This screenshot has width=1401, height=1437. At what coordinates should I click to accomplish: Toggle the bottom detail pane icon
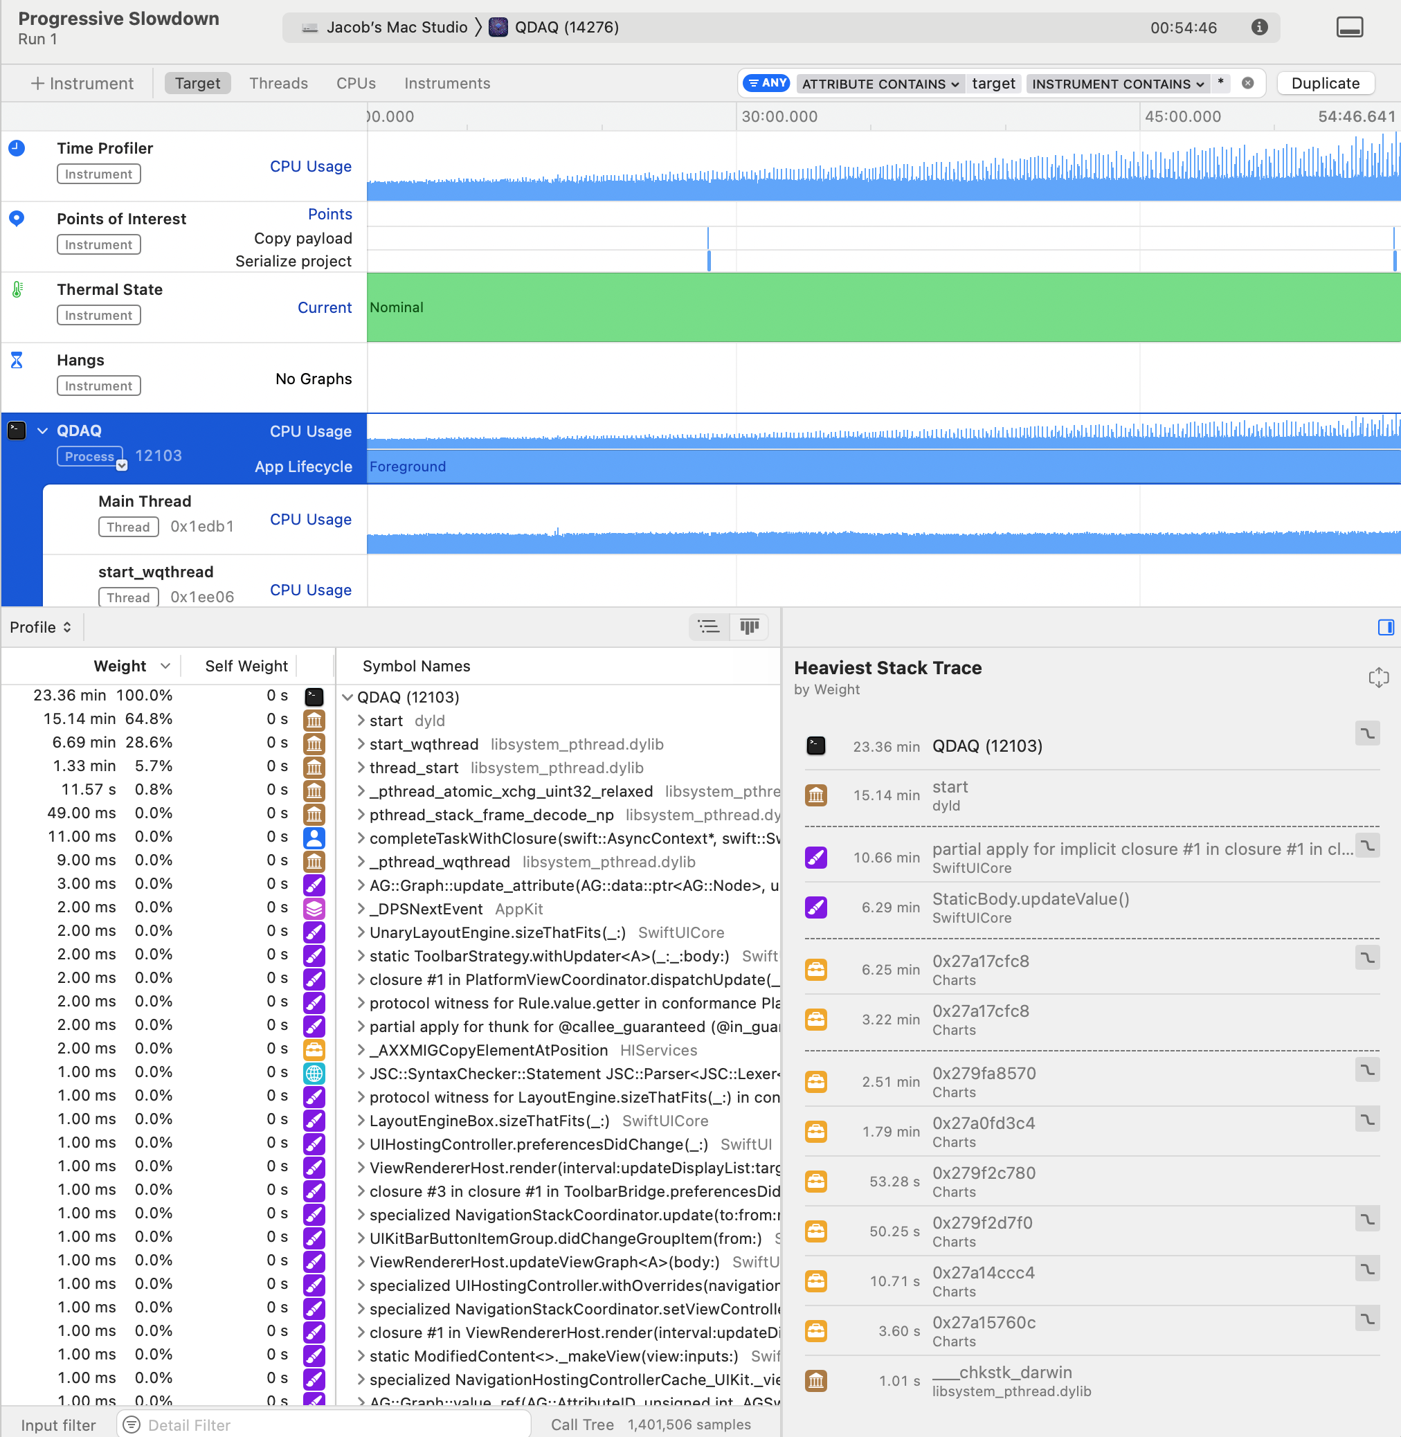(1350, 27)
